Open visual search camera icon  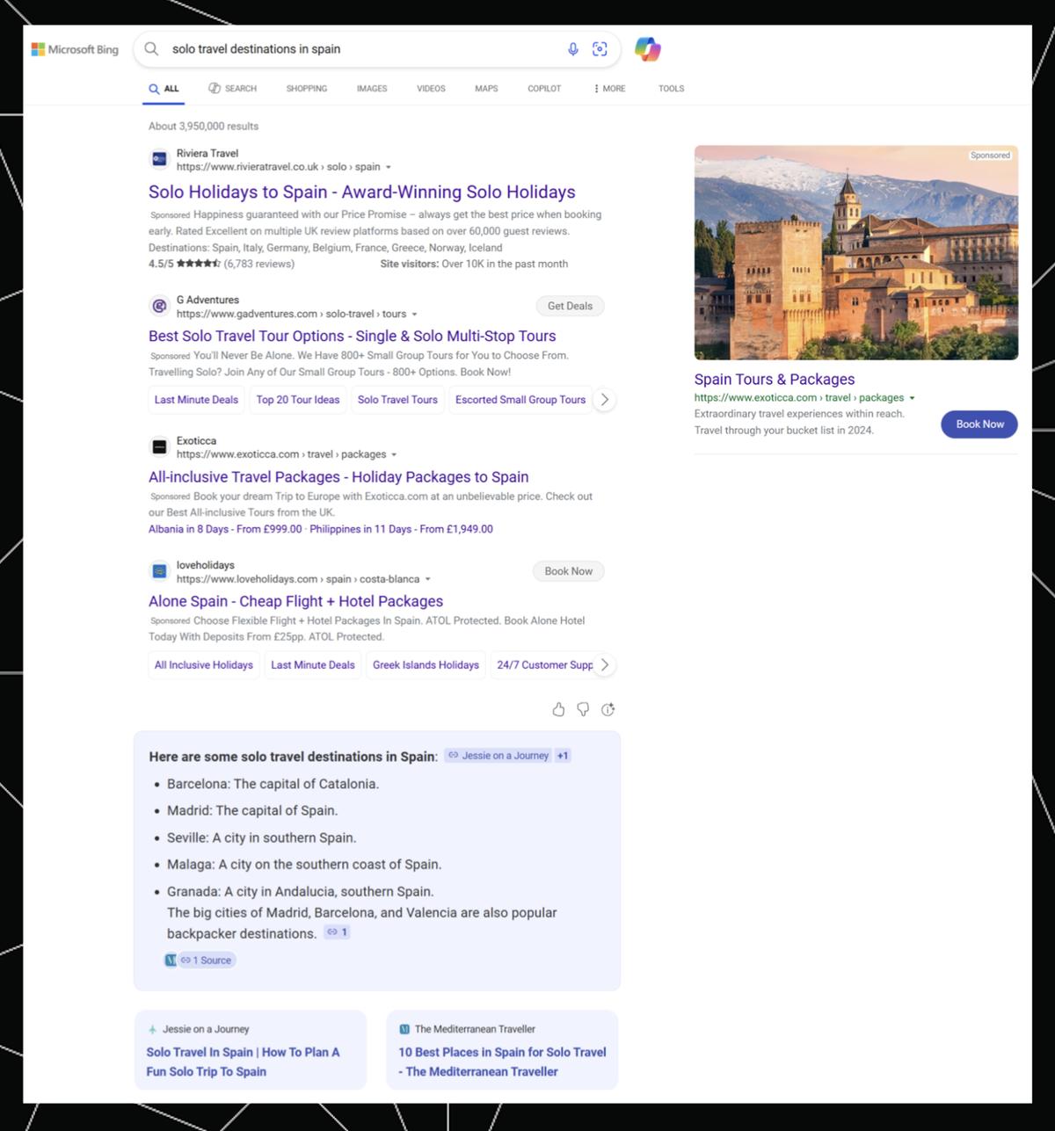coord(600,49)
